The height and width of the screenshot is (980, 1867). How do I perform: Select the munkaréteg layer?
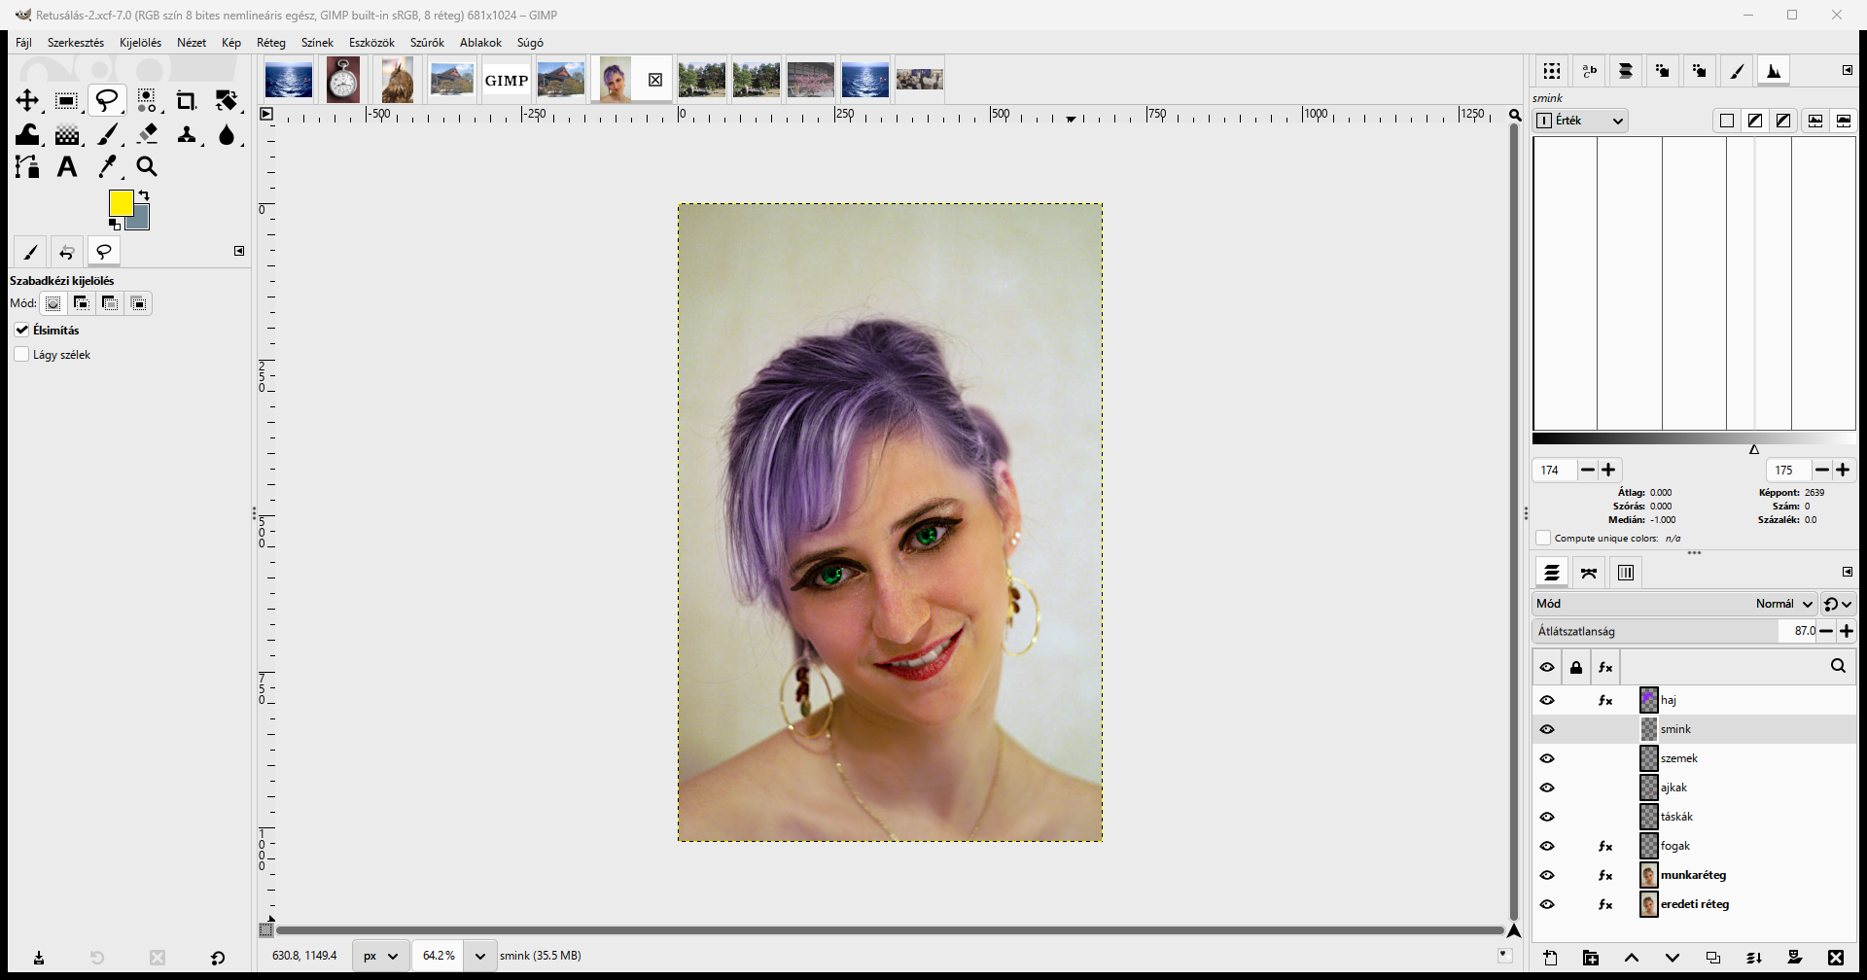[1694, 875]
